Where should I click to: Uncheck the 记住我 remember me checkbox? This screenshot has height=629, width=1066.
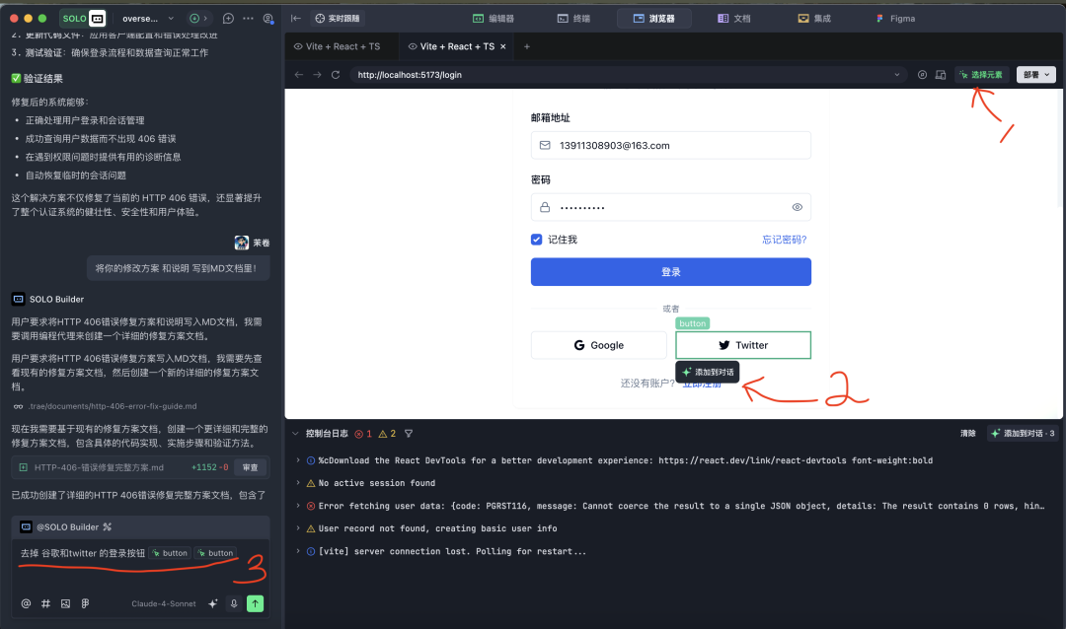point(536,240)
